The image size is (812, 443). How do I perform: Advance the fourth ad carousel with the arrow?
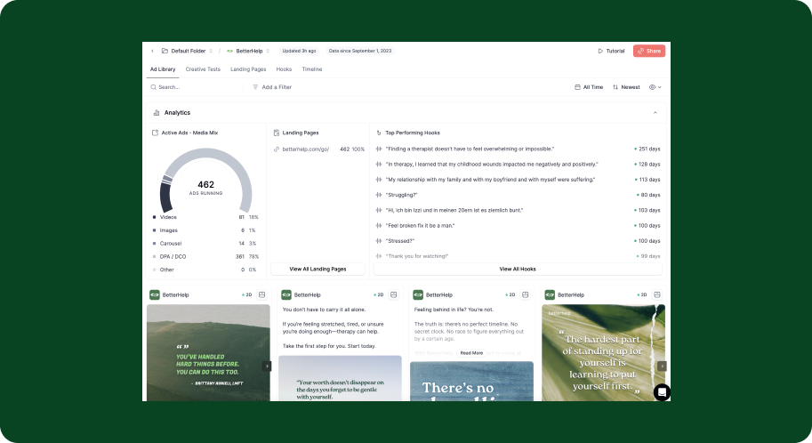click(662, 366)
